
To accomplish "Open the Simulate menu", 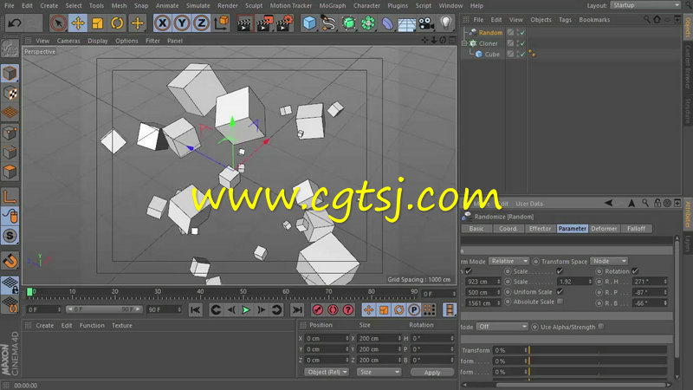I will pyautogui.click(x=198, y=6).
